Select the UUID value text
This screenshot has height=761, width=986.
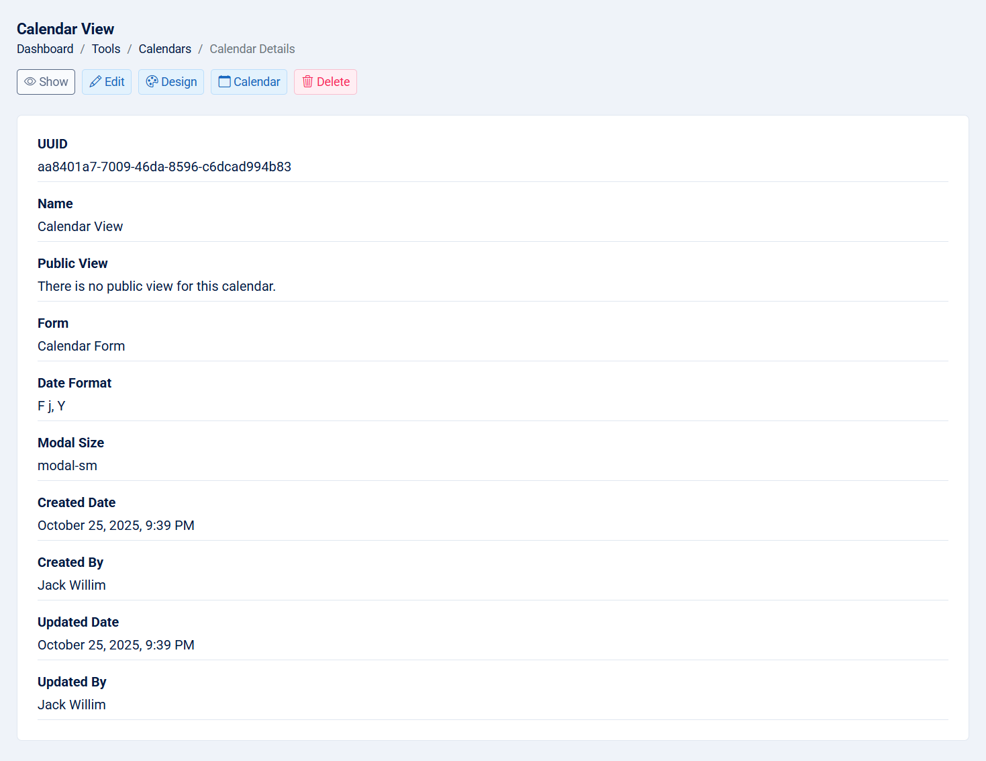pyautogui.click(x=164, y=167)
